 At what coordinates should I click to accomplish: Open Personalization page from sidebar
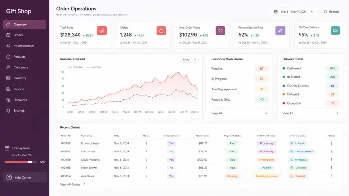click(25, 46)
